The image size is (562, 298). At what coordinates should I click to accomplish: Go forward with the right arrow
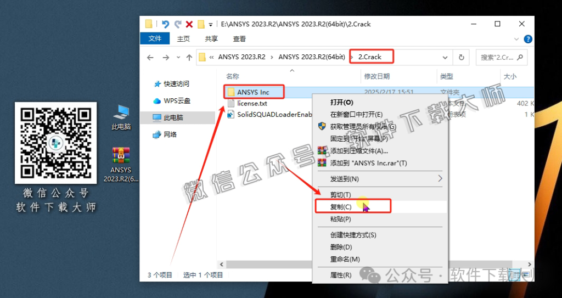[166, 58]
